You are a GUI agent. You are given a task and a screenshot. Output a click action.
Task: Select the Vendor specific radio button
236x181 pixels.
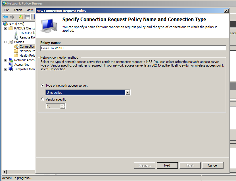(x=42, y=99)
